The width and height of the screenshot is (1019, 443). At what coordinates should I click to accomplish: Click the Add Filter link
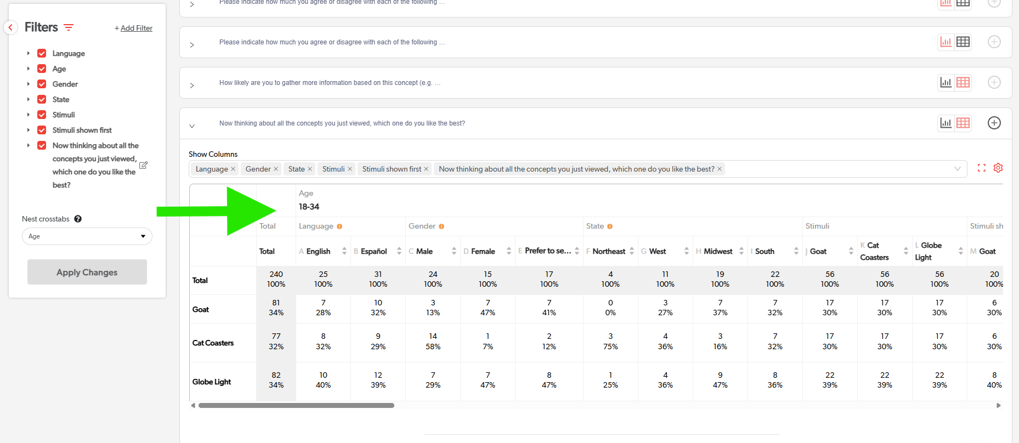point(134,28)
